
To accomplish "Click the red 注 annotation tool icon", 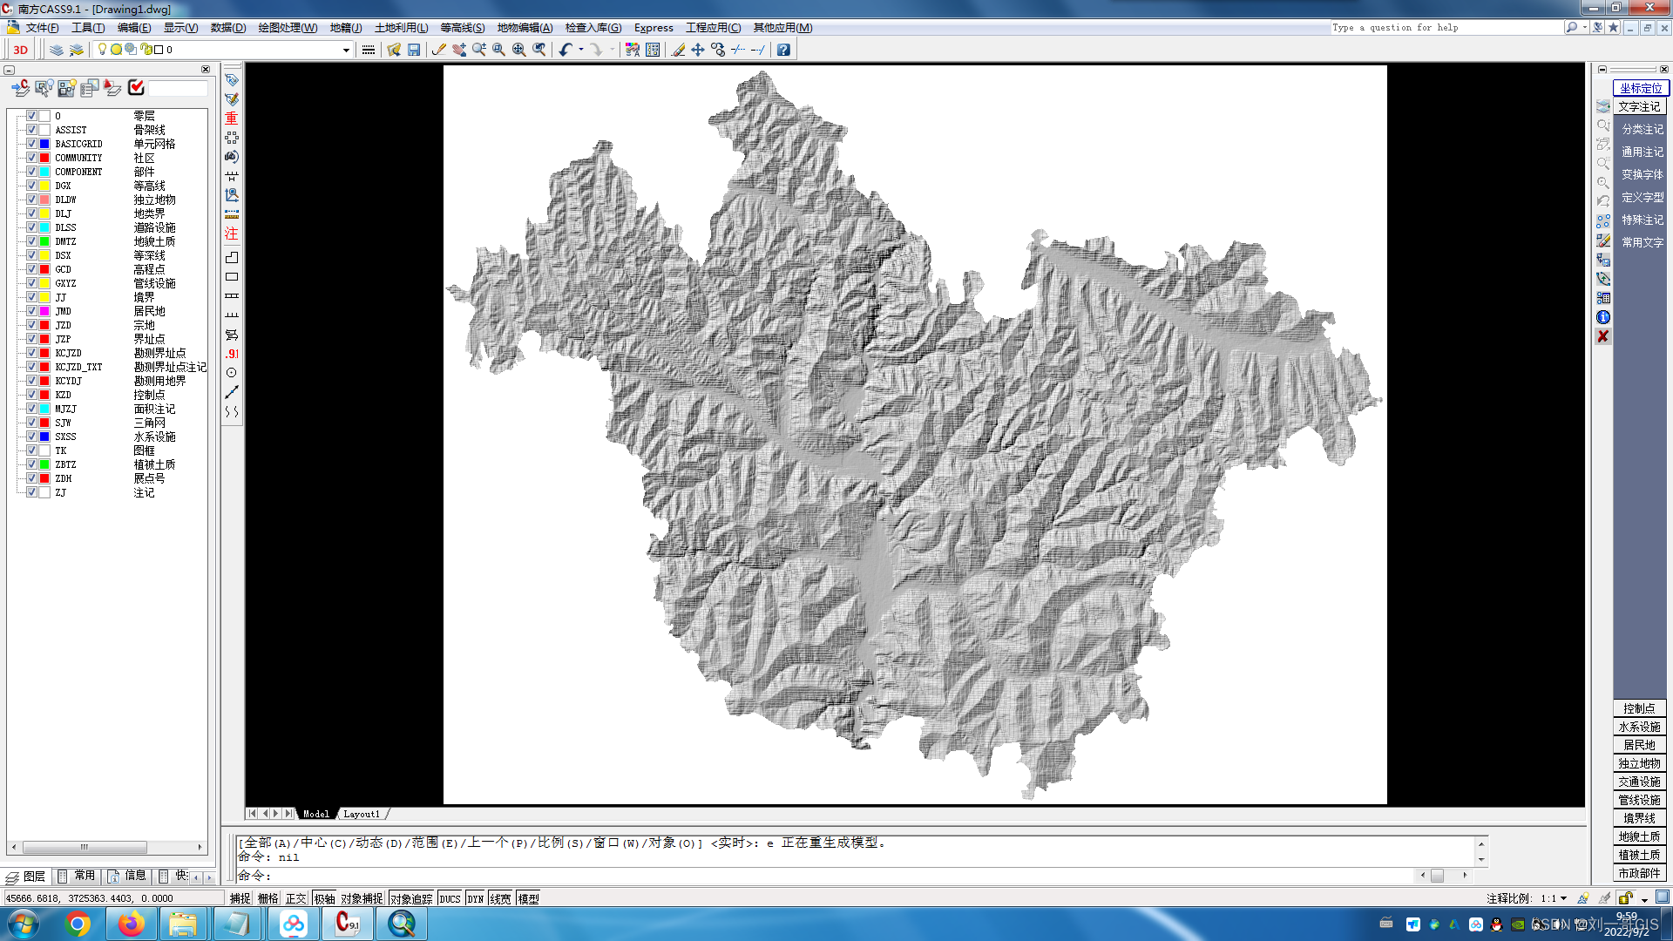I will point(231,234).
